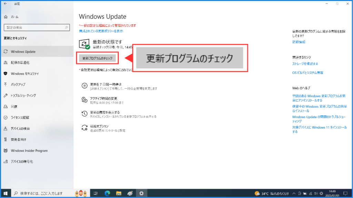The height and width of the screenshot is (198, 353).
Task: Open the ストレージを確認する link
Action: coord(305,64)
